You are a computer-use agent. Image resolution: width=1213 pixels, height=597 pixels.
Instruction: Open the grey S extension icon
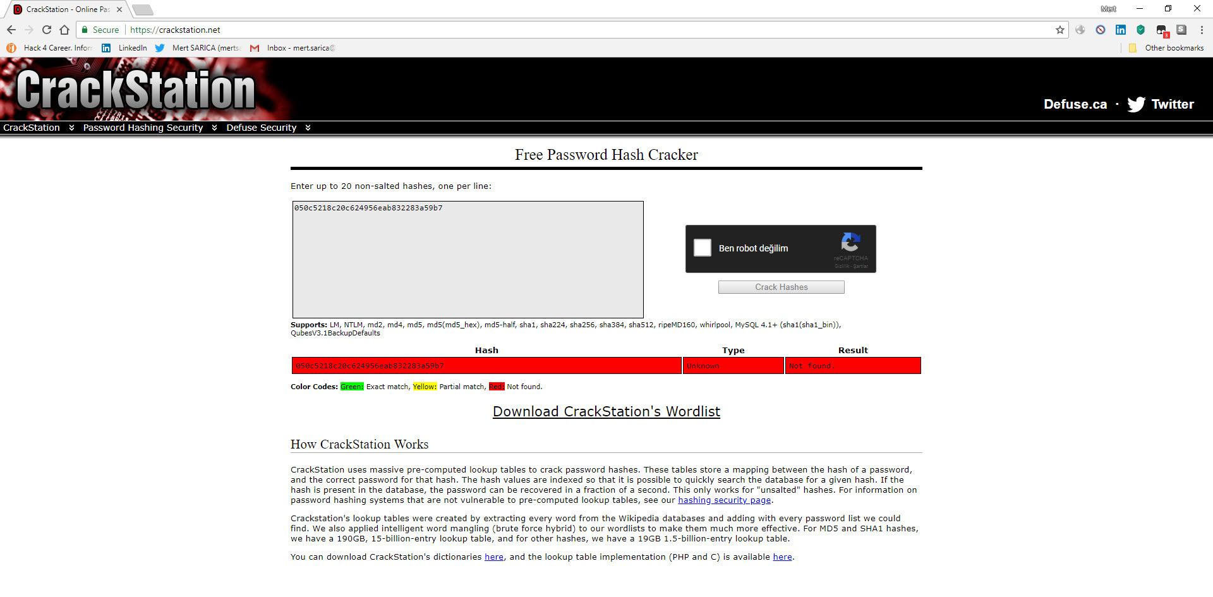pyautogui.click(x=1181, y=30)
